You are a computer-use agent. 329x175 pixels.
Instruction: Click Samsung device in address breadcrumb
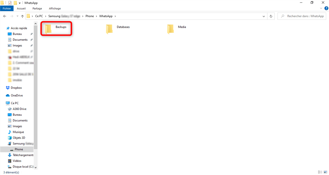click(x=64, y=16)
